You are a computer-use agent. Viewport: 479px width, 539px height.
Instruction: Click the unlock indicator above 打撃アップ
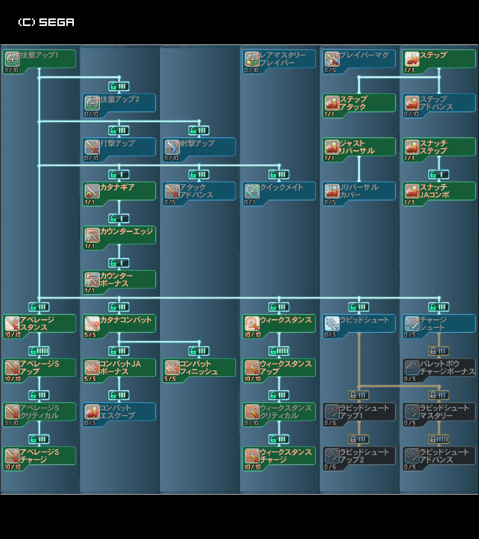coord(119,130)
